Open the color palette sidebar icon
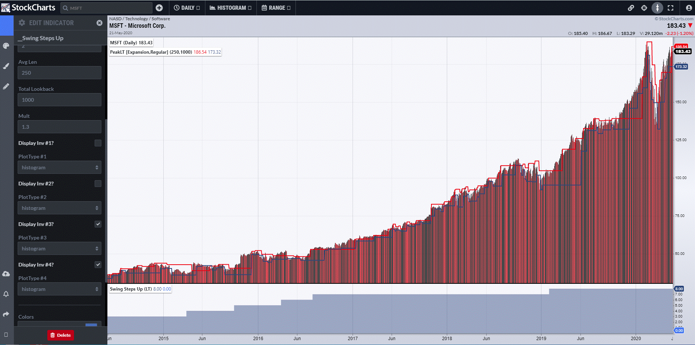 (6, 46)
